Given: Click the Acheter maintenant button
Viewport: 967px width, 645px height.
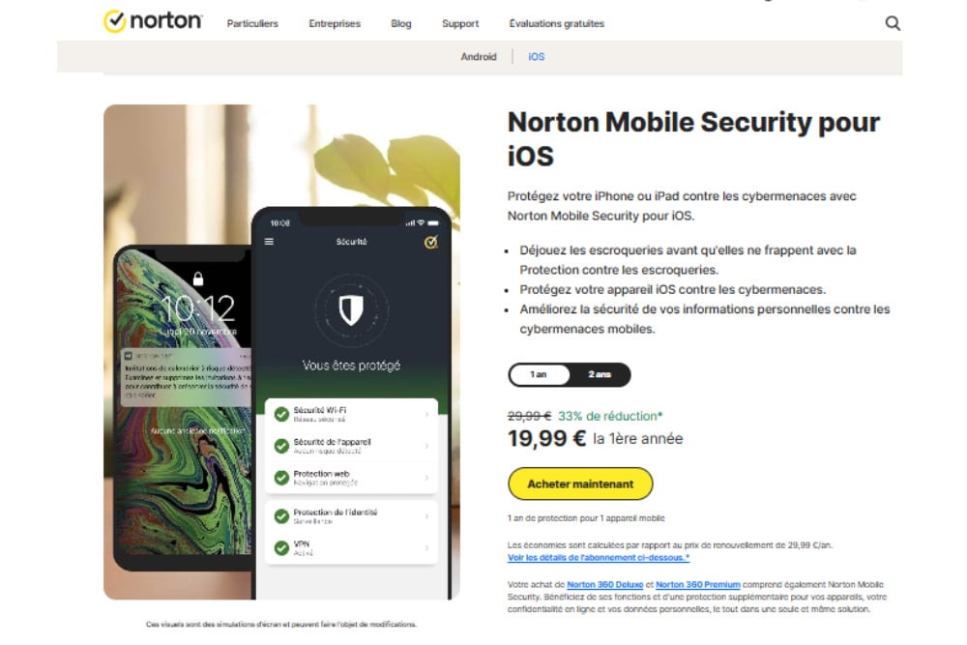Looking at the screenshot, I should [x=580, y=484].
